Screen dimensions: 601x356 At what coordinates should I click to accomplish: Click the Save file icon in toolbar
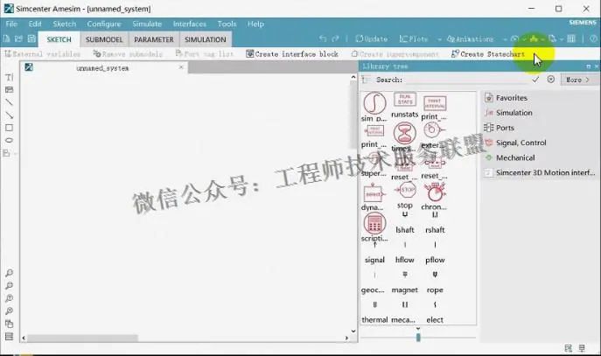pyautogui.click(x=31, y=38)
